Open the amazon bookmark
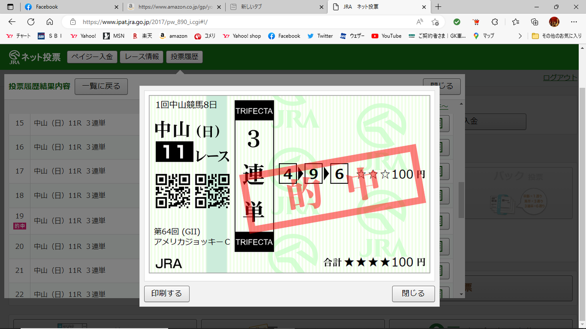Image resolution: width=586 pixels, height=329 pixels. tap(173, 36)
